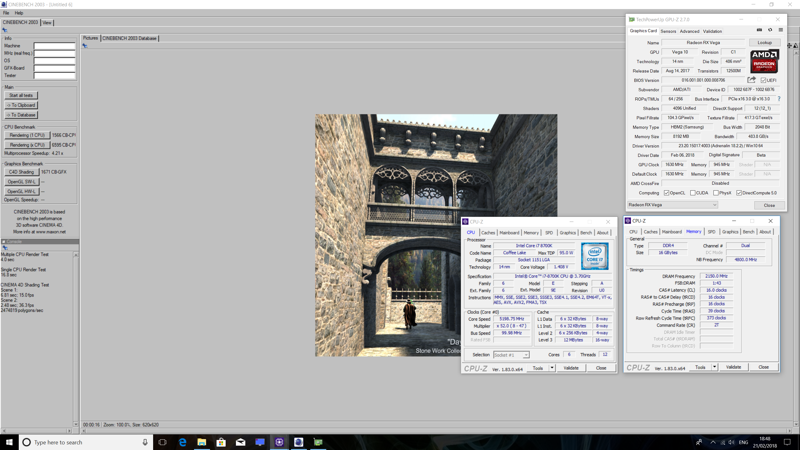The image size is (800, 450).
Task: Open volume control in system tray
Action: pos(731,442)
